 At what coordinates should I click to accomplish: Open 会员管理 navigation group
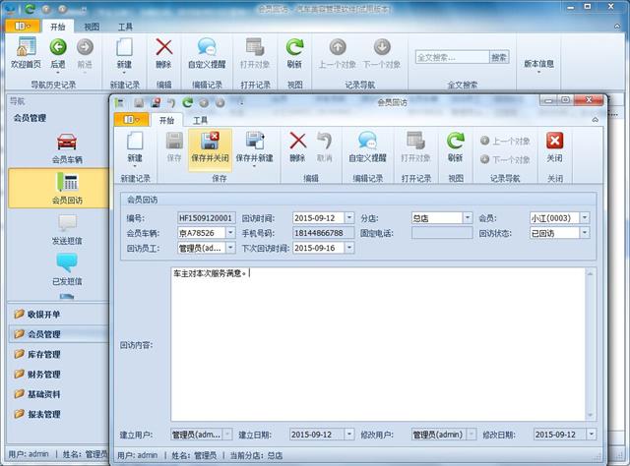coord(58,334)
